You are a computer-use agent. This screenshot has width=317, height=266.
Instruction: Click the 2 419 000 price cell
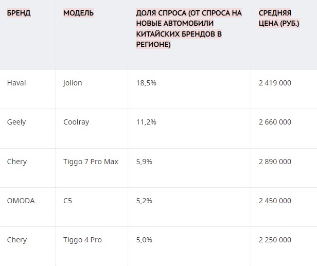point(275,83)
